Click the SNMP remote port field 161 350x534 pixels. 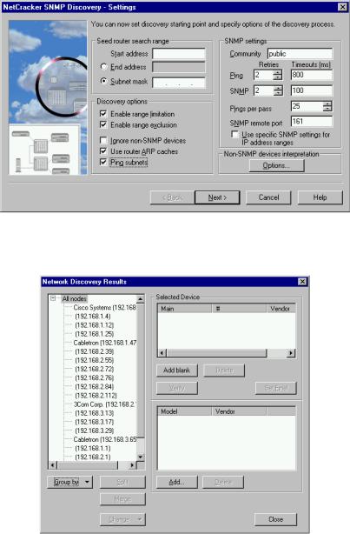(x=312, y=121)
